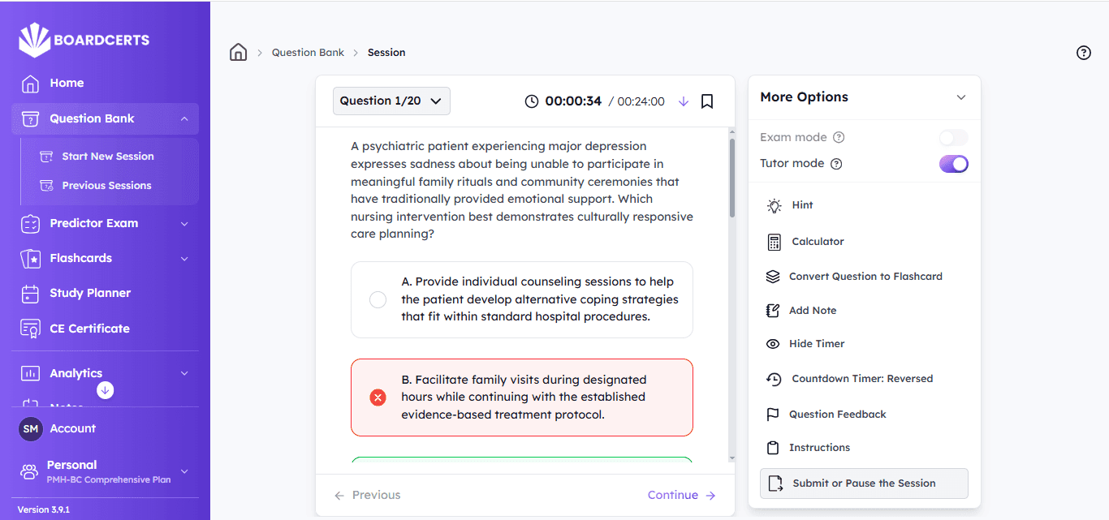Click Submit or Pause the Session

coord(863,483)
